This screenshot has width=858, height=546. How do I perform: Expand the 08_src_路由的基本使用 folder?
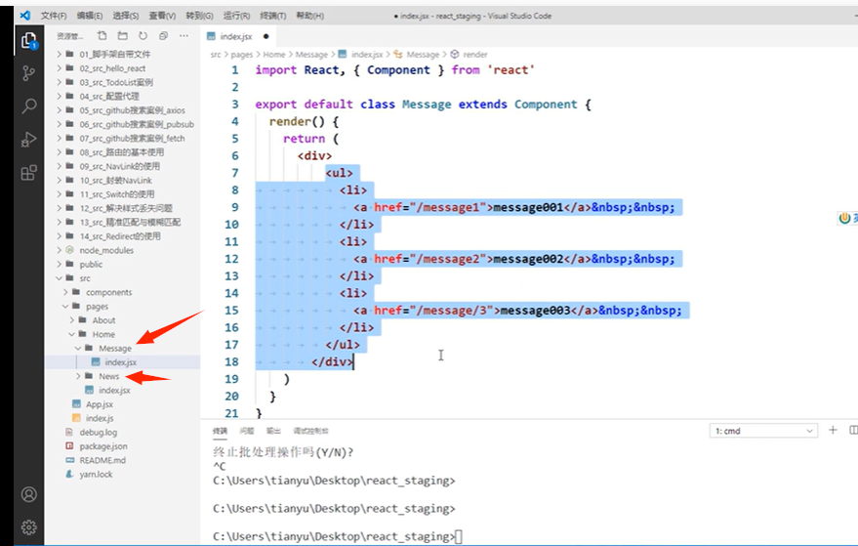pyautogui.click(x=123, y=152)
